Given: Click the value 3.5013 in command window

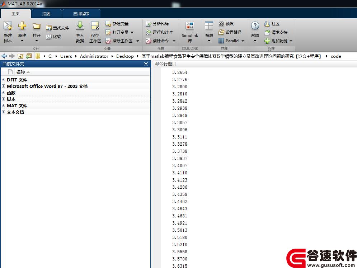Looking at the screenshot, I should 180,230.
